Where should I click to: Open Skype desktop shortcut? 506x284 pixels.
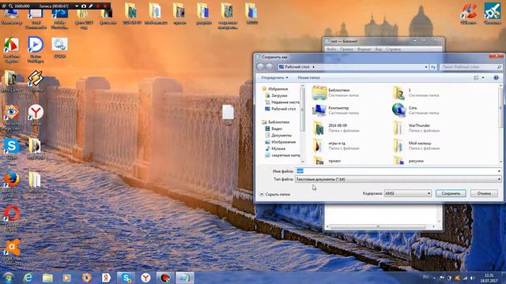coord(11,149)
